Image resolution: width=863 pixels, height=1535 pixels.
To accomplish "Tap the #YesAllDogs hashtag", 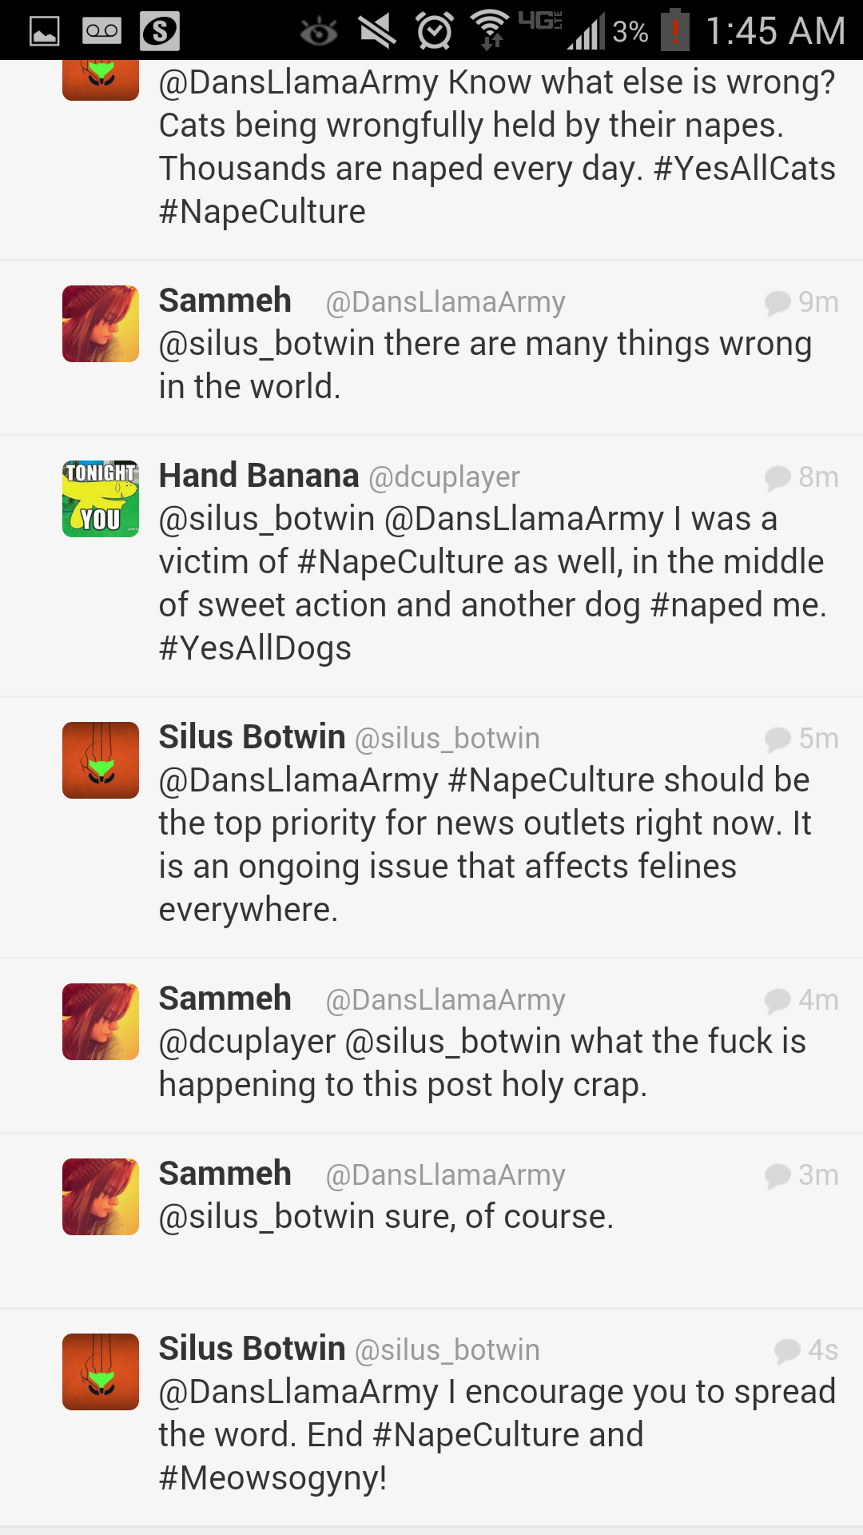I will click(255, 648).
